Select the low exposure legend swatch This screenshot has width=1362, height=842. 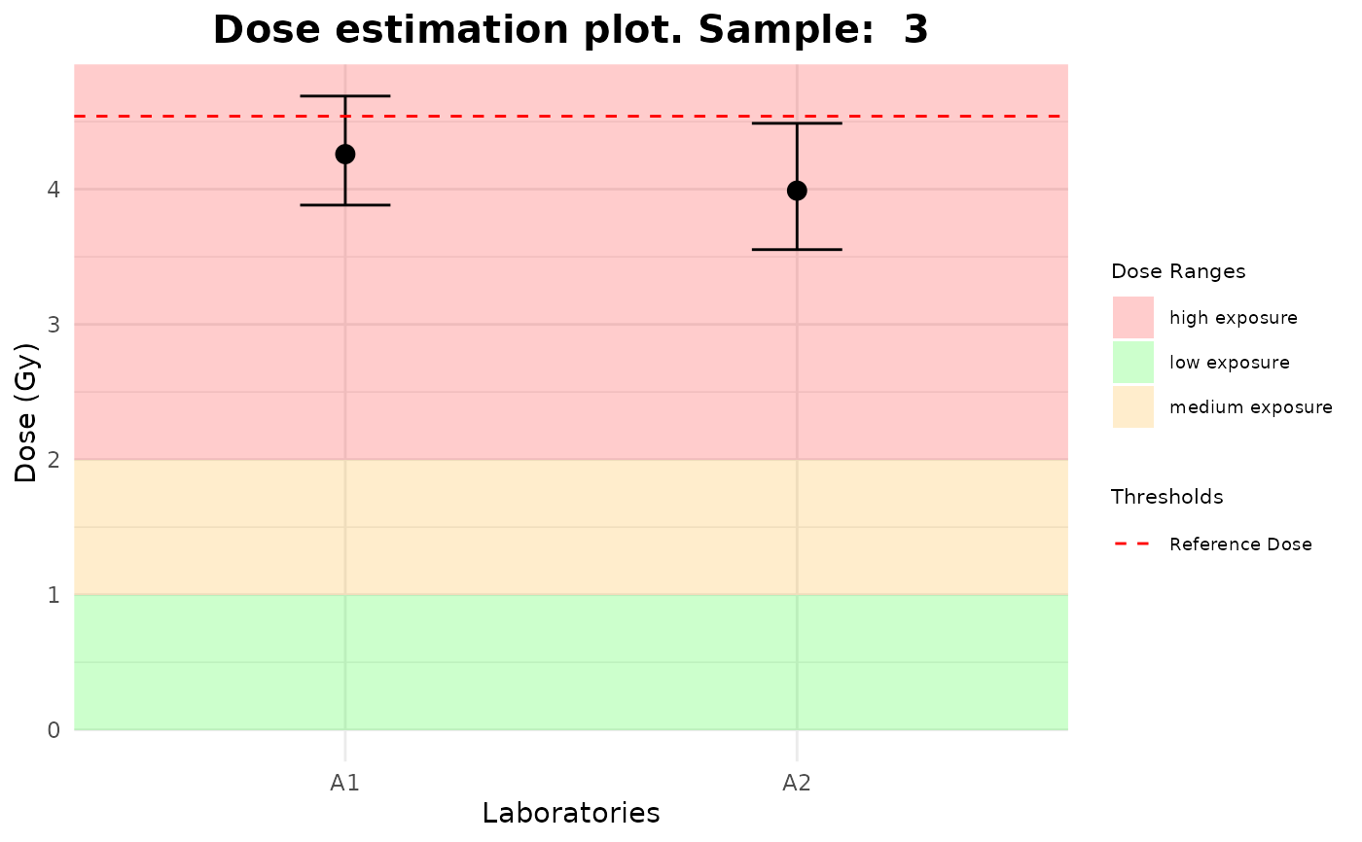click(1133, 363)
